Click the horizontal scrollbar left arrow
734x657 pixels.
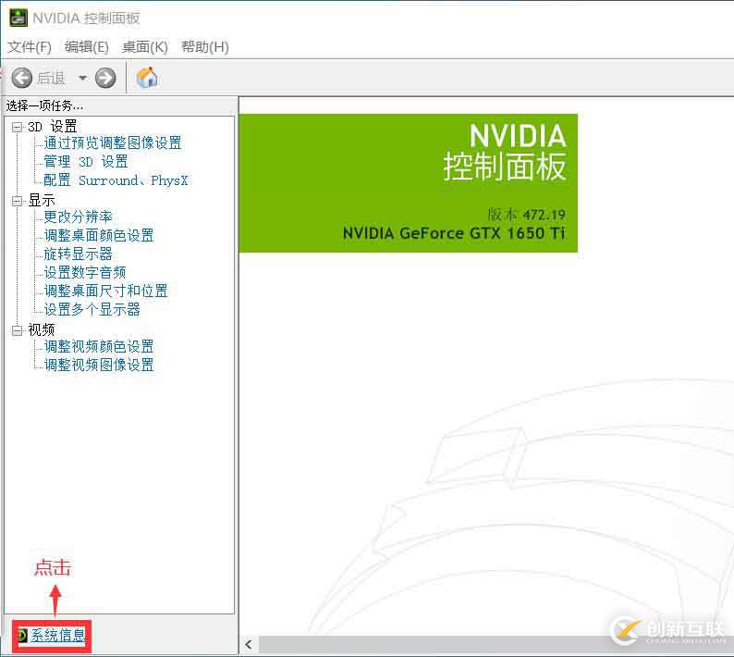tap(249, 645)
